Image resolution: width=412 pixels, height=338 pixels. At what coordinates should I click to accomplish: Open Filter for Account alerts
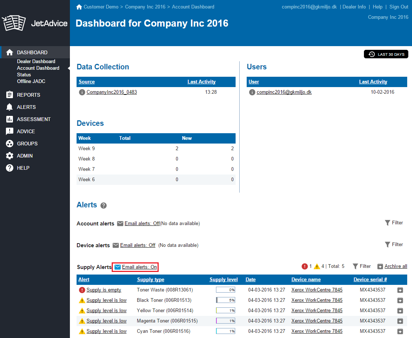394,223
